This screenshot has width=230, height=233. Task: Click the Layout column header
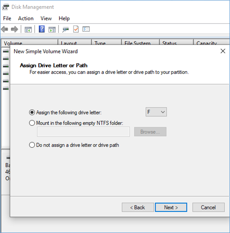(x=74, y=42)
